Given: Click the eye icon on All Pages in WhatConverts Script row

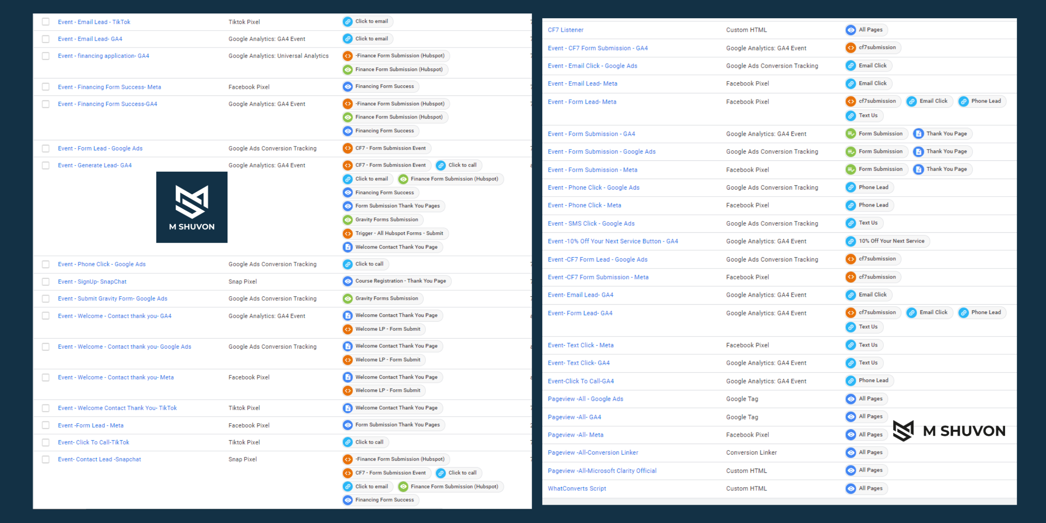Looking at the screenshot, I should [x=851, y=489].
